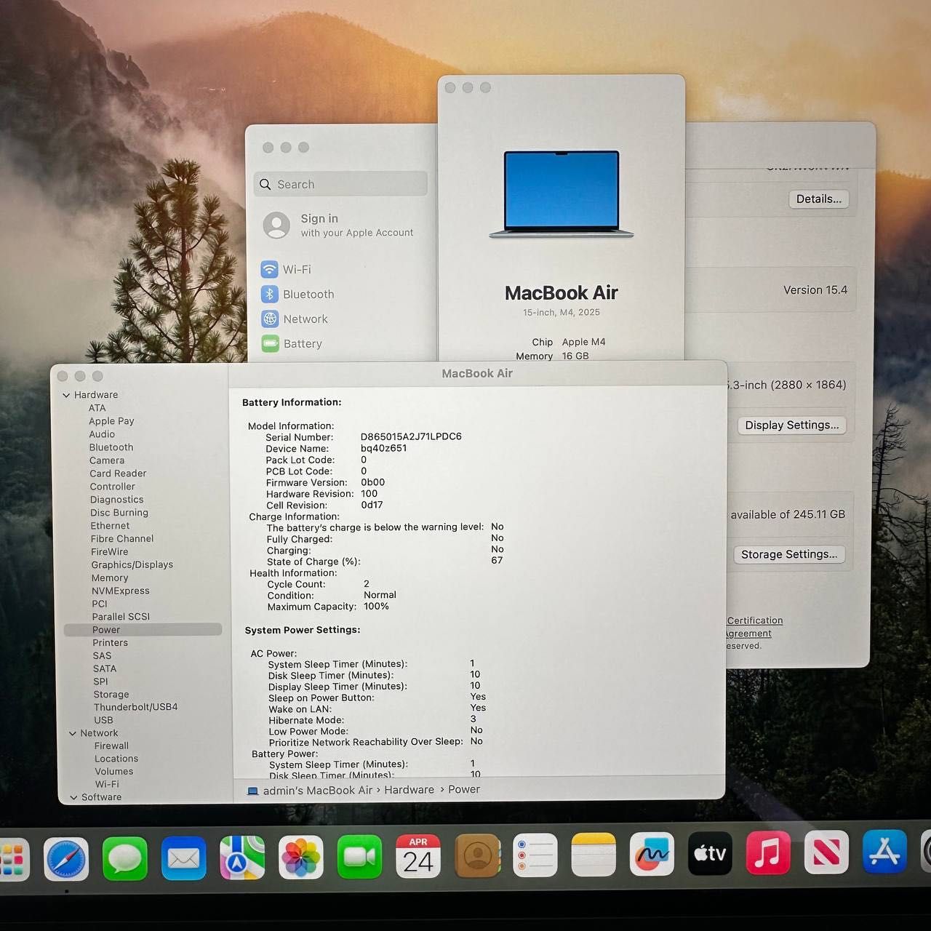Select Volumes under Network section
The height and width of the screenshot is (931, 931).
tap(113, 772)
